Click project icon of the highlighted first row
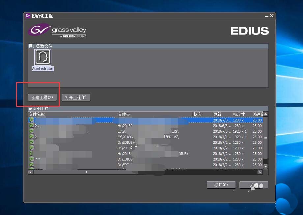This screenshot has width=303, height=215. pyautogui.click(x=31, y=120)
